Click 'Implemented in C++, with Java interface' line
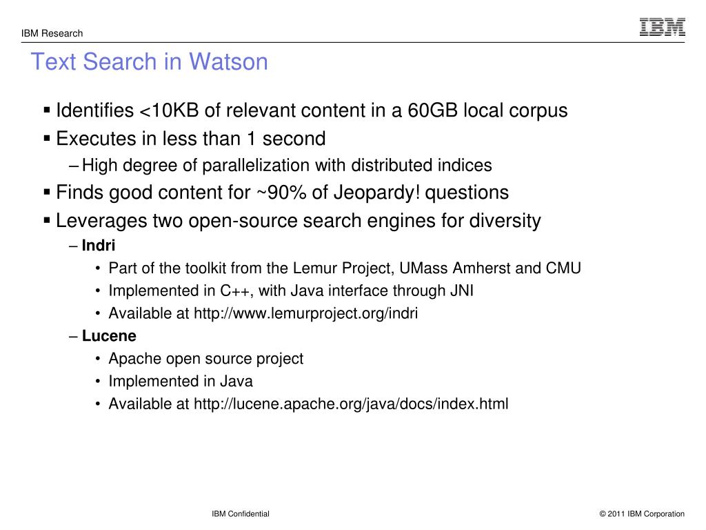706x530 pixels. (x=291, y=291)
